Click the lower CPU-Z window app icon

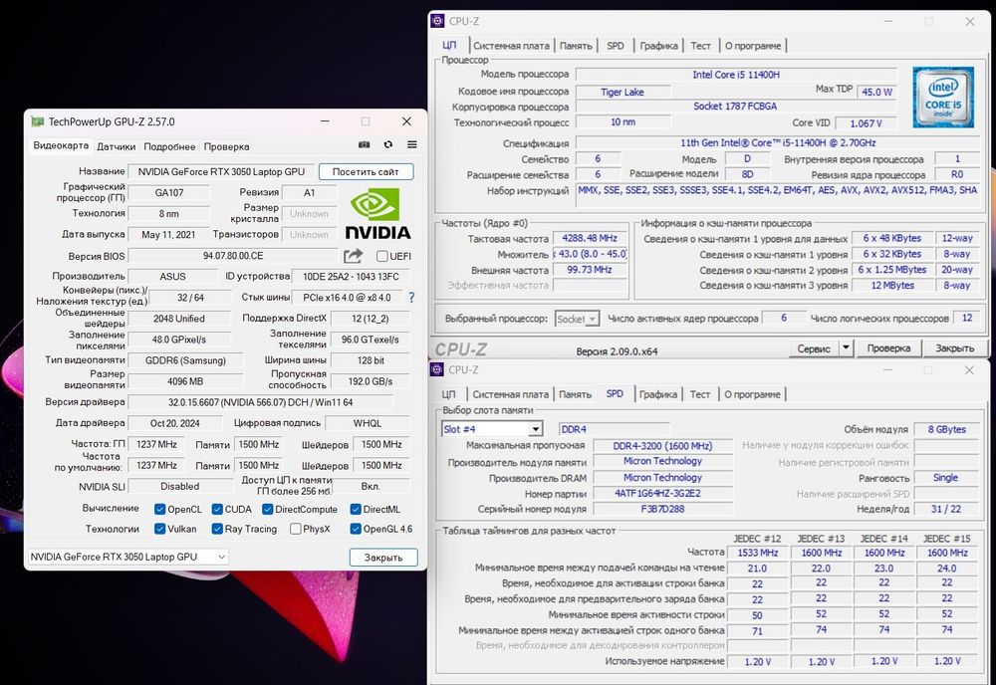point(437,369)
